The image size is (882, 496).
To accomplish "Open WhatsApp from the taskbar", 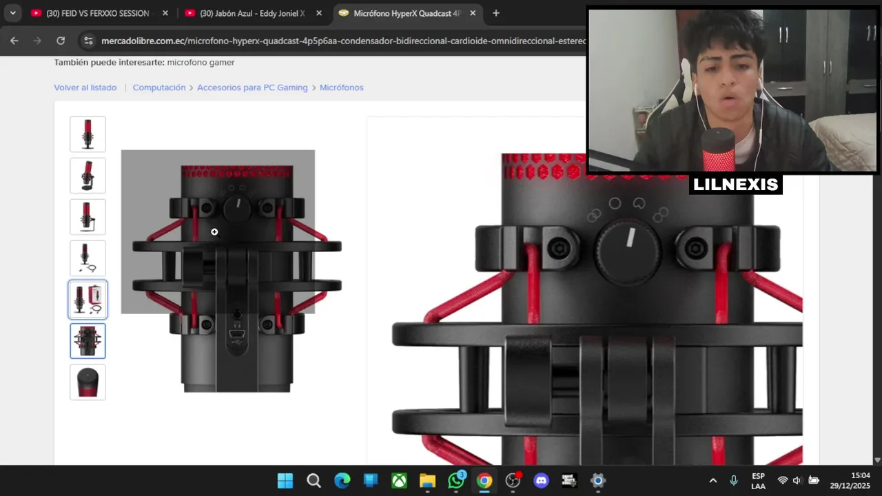I will [x=456, y=481].
